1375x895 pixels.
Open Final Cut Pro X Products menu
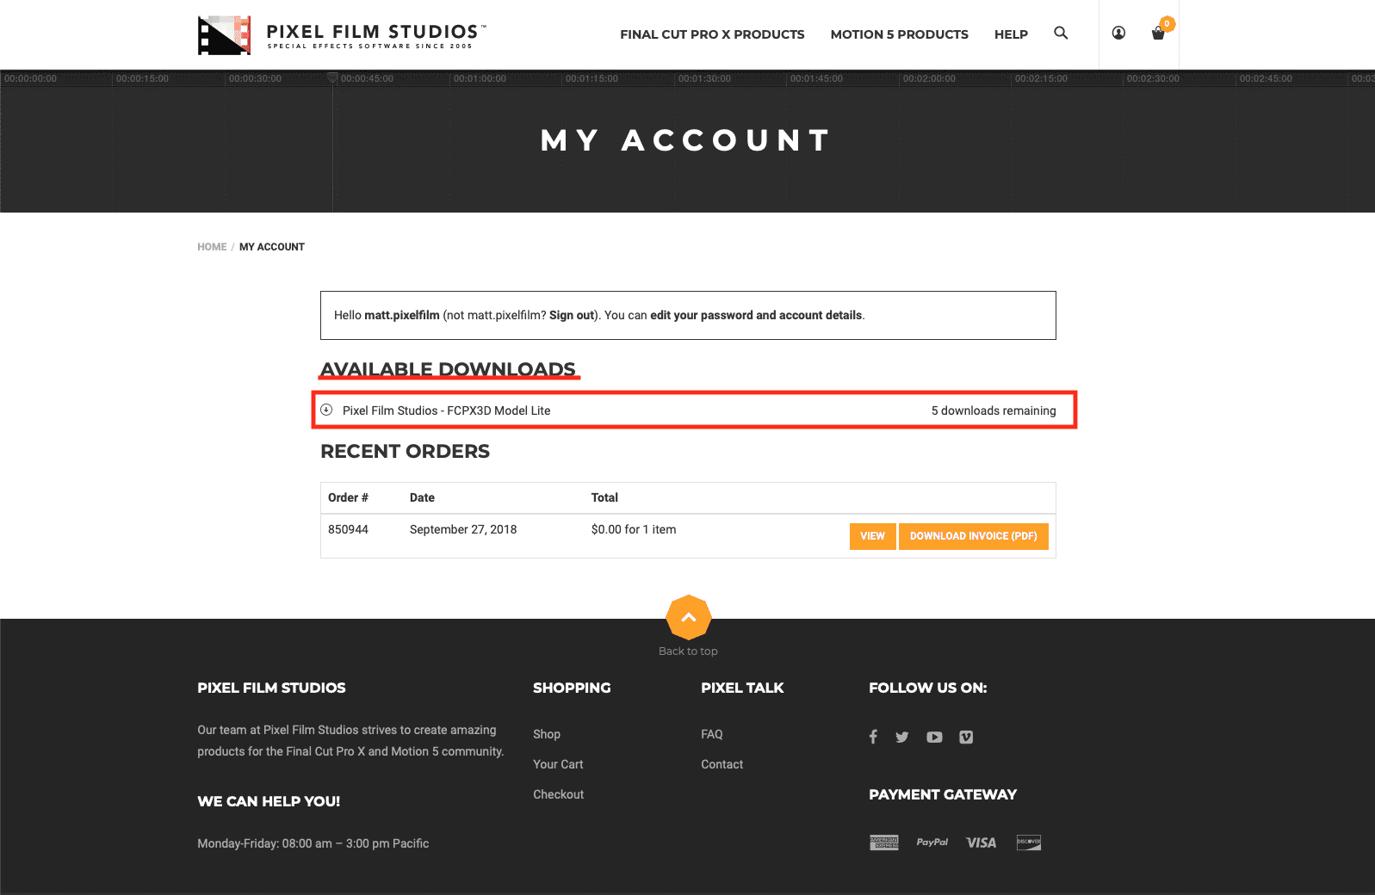(712, 34)
